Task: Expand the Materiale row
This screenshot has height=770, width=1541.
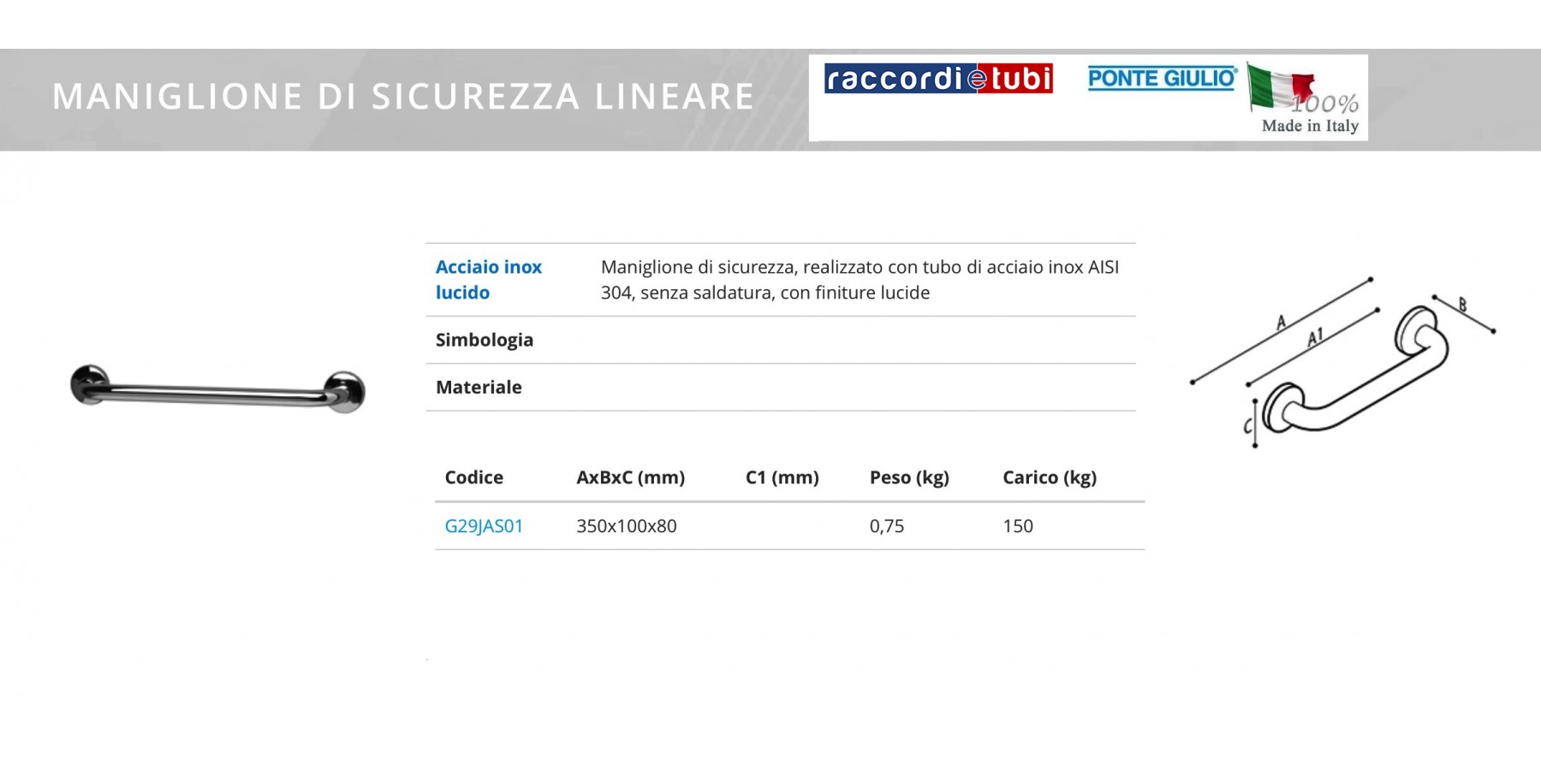Action: 479,388
